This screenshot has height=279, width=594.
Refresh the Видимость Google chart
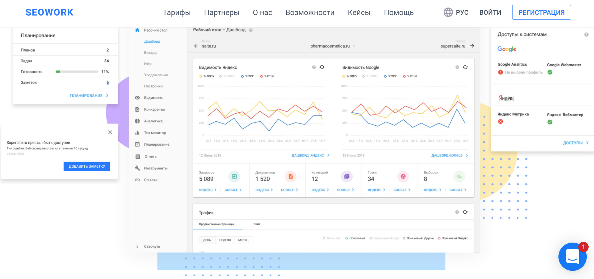465,67
